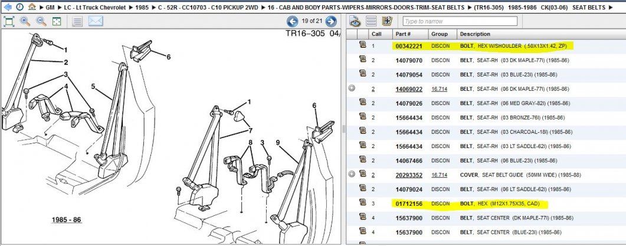Open the arrow dropdown before GM in the breadcrumb

pos(41,8)
